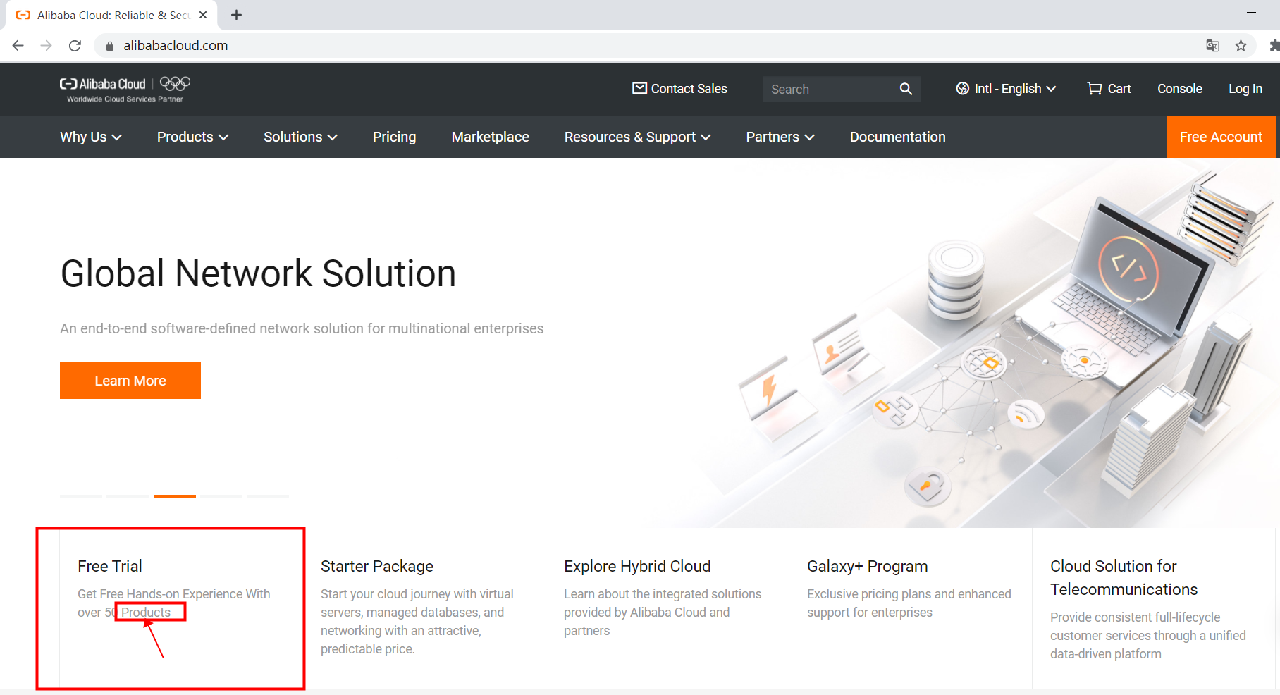Open the Starter Package card

click(x=424, y=608)
